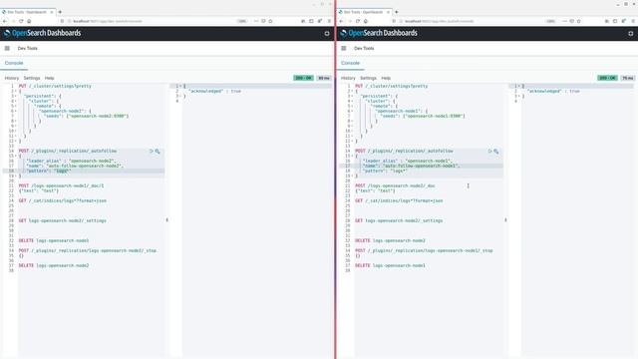Click OpenSearch Dashboards logo in left window
Screen dimensions: 638x359
point(42,33)
